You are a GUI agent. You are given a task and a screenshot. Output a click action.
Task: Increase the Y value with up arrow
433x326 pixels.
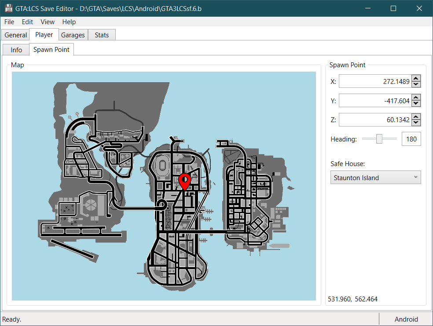point(416,98)
